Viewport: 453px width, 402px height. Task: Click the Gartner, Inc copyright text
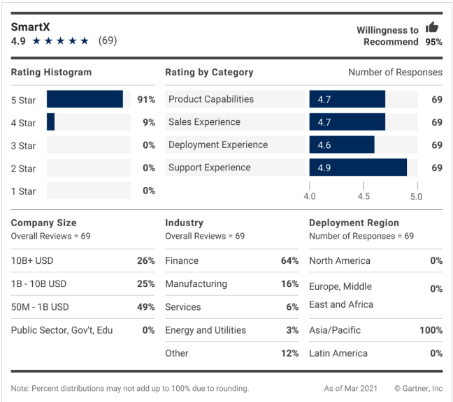click(x=418, y=388)
